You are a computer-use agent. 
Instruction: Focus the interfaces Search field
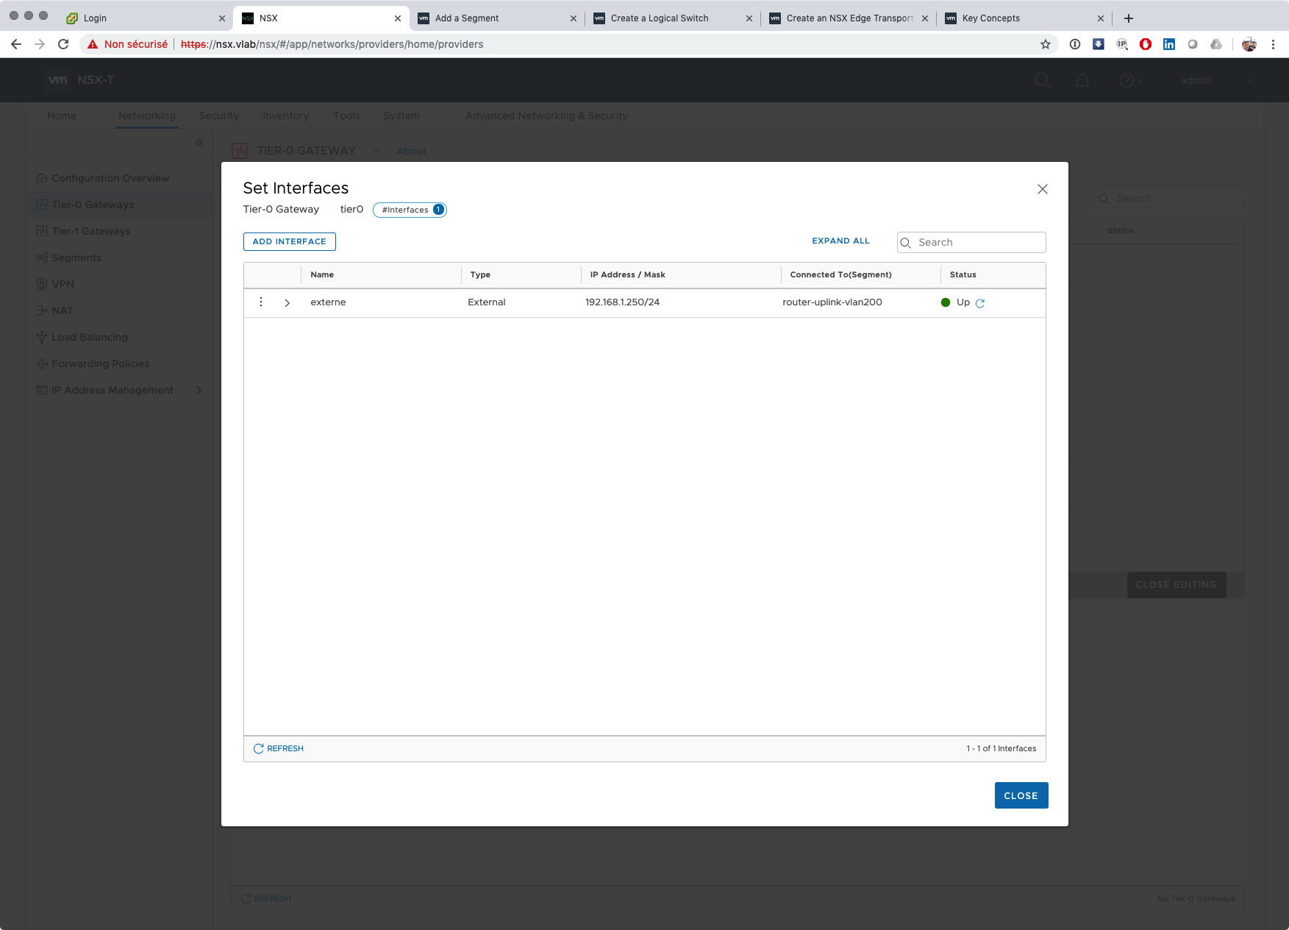[x=978, y=243]
